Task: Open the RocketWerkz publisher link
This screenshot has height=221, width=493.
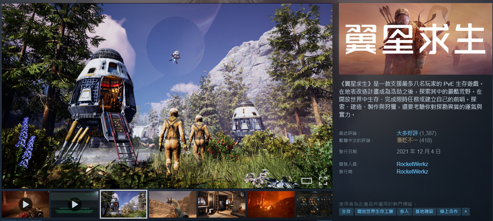Action: 412,171
